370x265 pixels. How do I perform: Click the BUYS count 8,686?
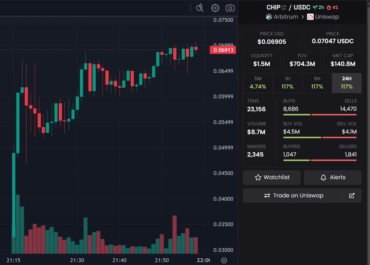coord(291,109)
